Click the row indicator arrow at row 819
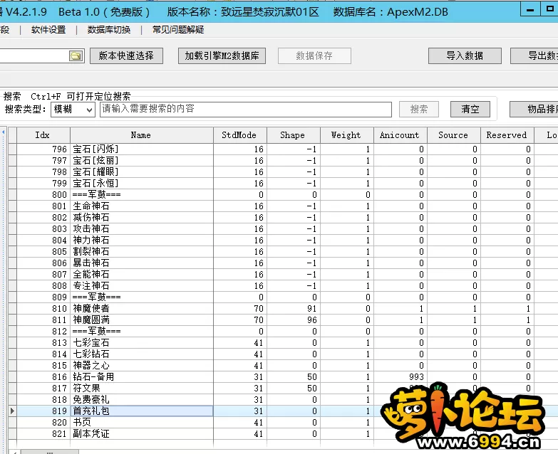 [12, 411]
